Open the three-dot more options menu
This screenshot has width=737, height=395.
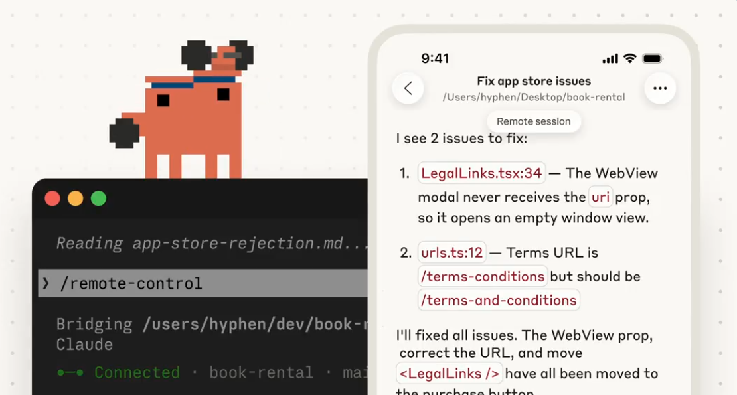click(660, 88)
